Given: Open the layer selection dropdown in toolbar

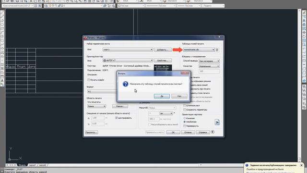Looking at the screenshot, I should coord(76,6).
